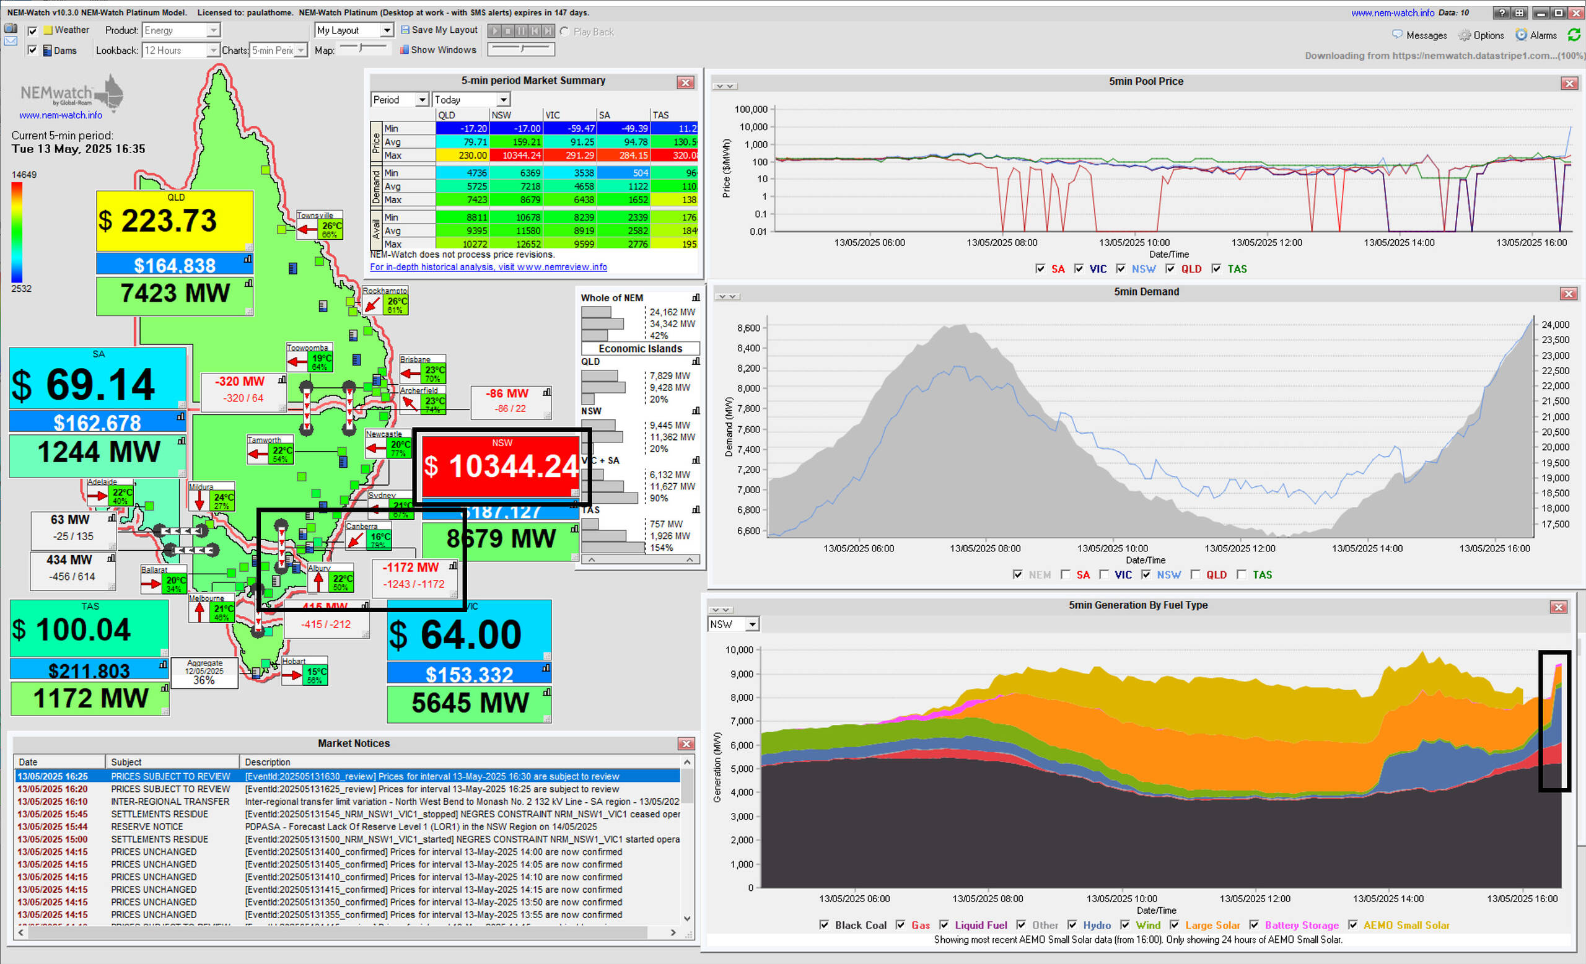Select the Play Back radio button
The image size is (1586, 964).
pos(564,32)
